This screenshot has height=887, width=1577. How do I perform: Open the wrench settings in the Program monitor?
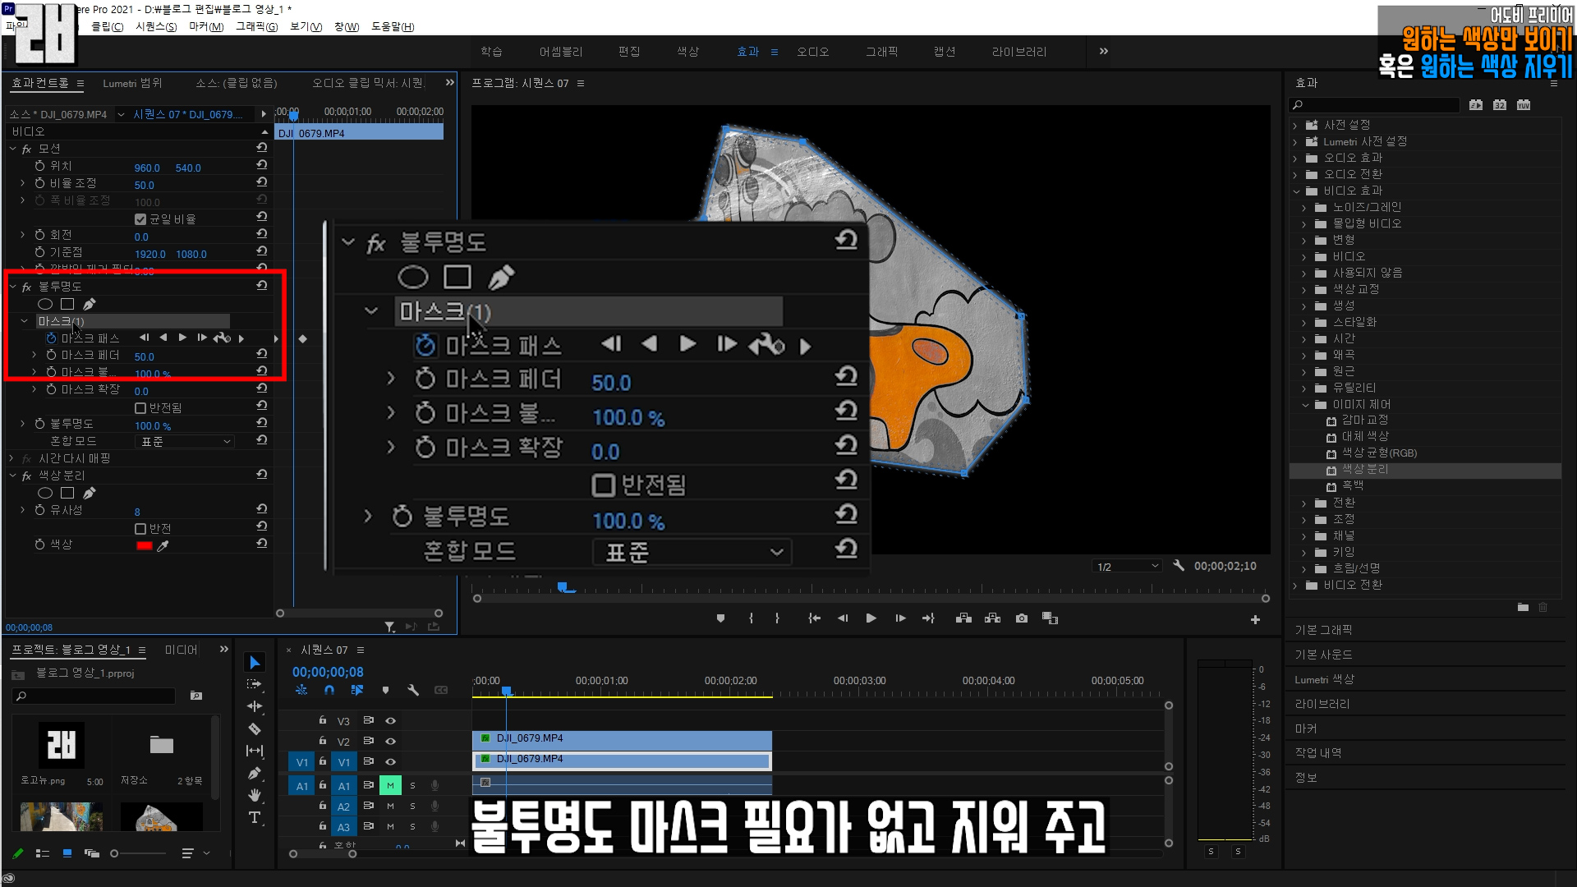point(1179,566)
